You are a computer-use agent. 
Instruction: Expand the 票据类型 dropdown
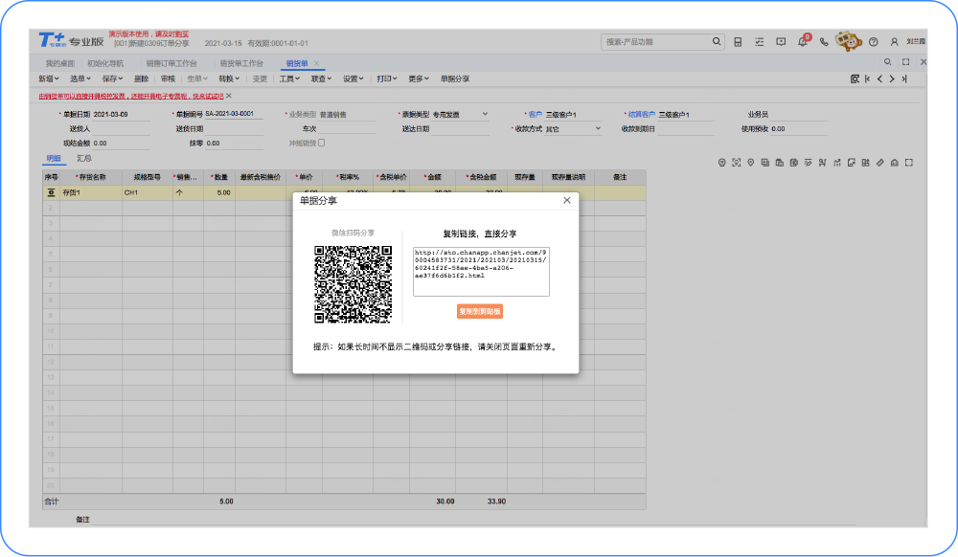pos(485,114)
